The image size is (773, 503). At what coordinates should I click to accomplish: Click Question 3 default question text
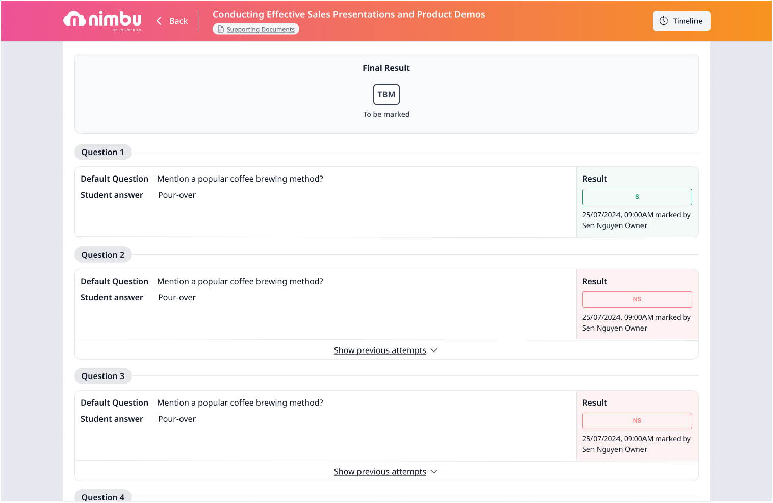pos(240,403)
